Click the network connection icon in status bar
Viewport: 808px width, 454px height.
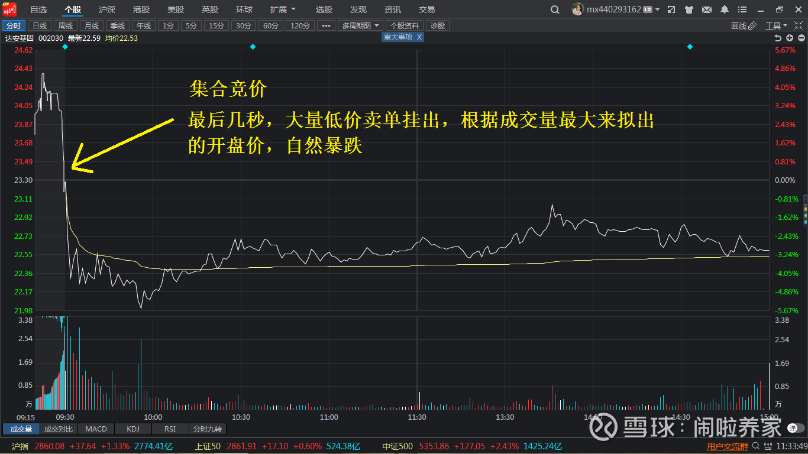point(768,447)
